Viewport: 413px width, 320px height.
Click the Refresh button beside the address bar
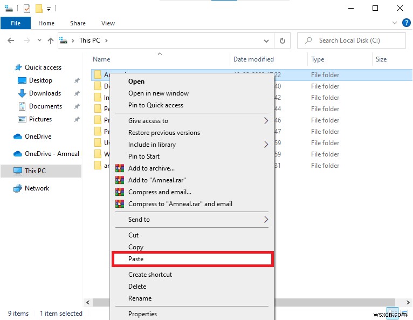click(x=282, y=40)
